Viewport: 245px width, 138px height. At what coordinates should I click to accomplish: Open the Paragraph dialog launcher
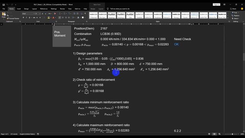(87, 21)
